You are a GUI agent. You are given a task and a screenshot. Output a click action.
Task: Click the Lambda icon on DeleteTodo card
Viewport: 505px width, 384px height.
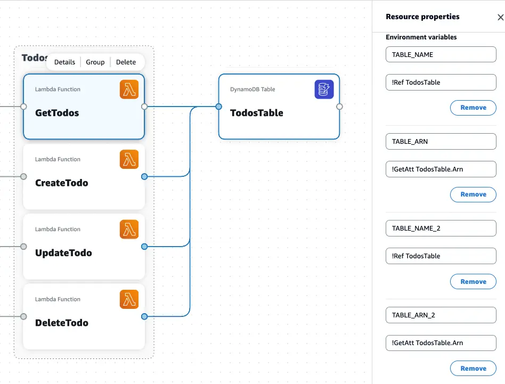pos(129,299)
